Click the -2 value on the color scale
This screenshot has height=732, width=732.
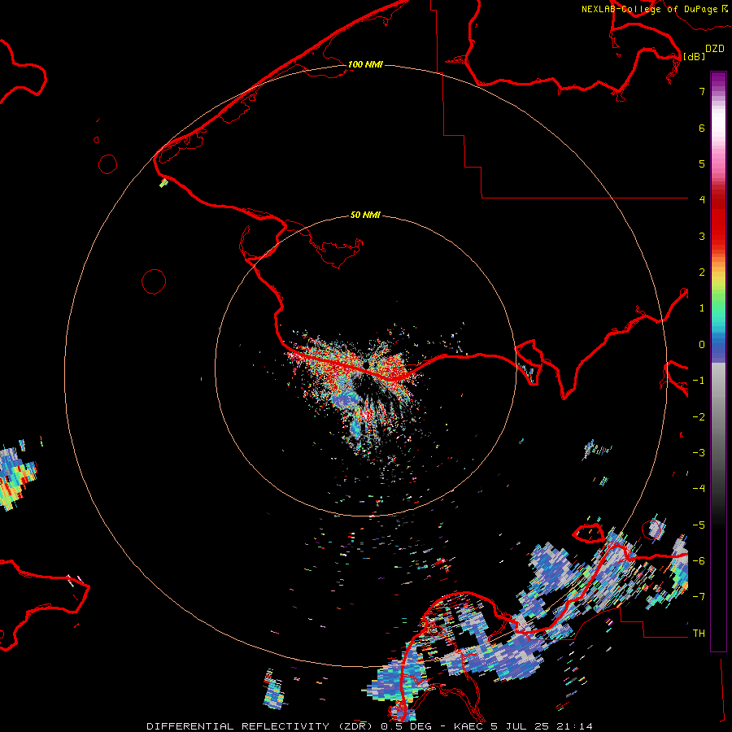coord(699,417)
